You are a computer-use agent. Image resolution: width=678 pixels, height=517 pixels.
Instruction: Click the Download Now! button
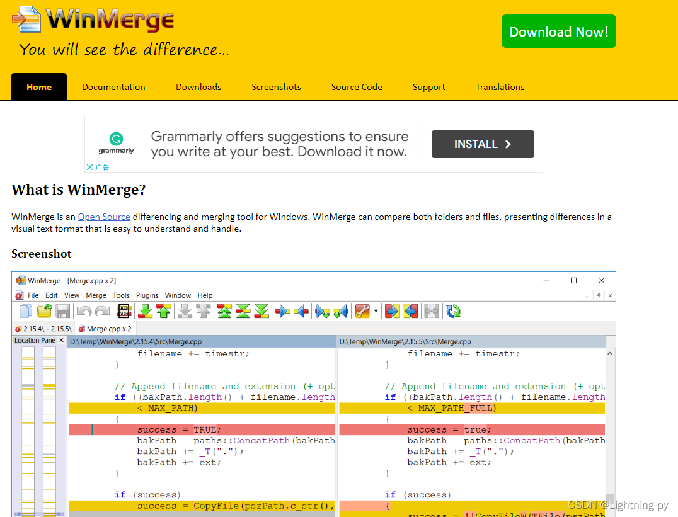(x=559, y=31)
